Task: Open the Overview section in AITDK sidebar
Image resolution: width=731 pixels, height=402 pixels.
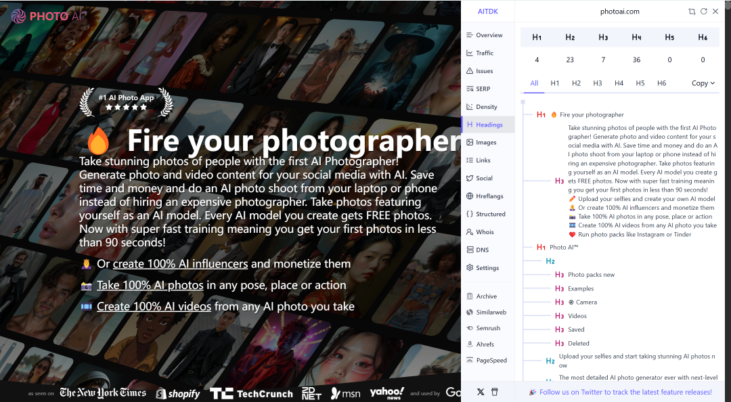Action: click(484, 35)
